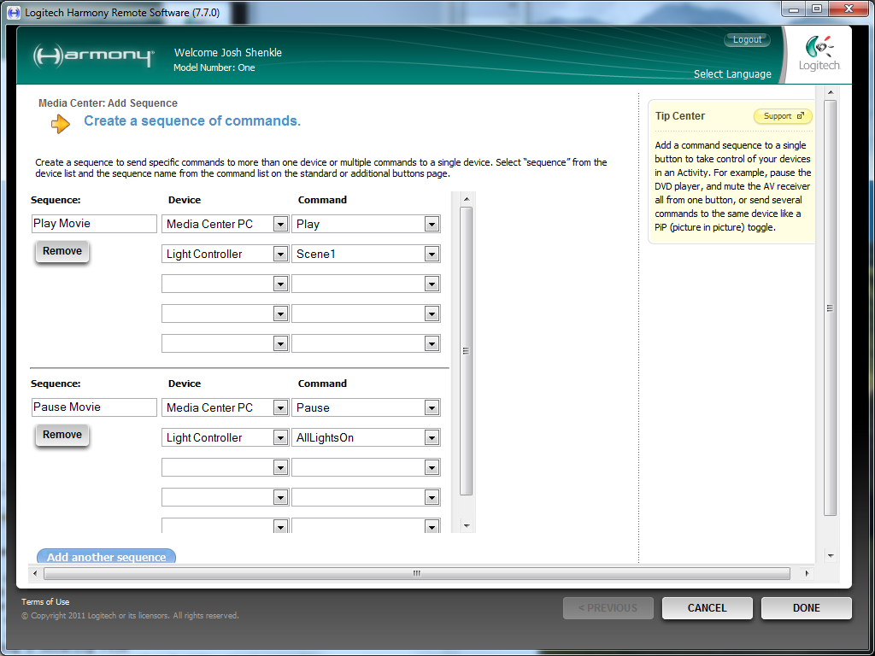The height and width of the screenshot is (656, 875).
Task: Log out using the Logout button
Action: (747, 39)
